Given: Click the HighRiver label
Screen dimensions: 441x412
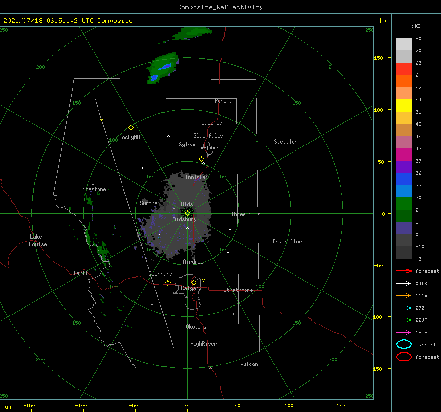Looking at the screenshot, I should [x=203, y=344].
